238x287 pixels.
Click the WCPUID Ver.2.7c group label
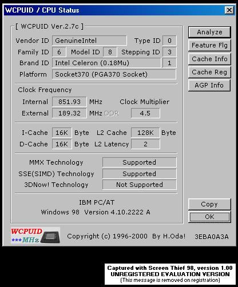[49, 26]
